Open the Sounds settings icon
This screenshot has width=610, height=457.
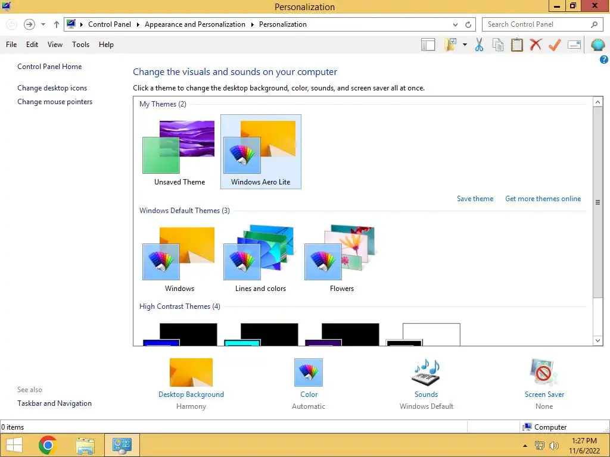[x=426, y=373]
